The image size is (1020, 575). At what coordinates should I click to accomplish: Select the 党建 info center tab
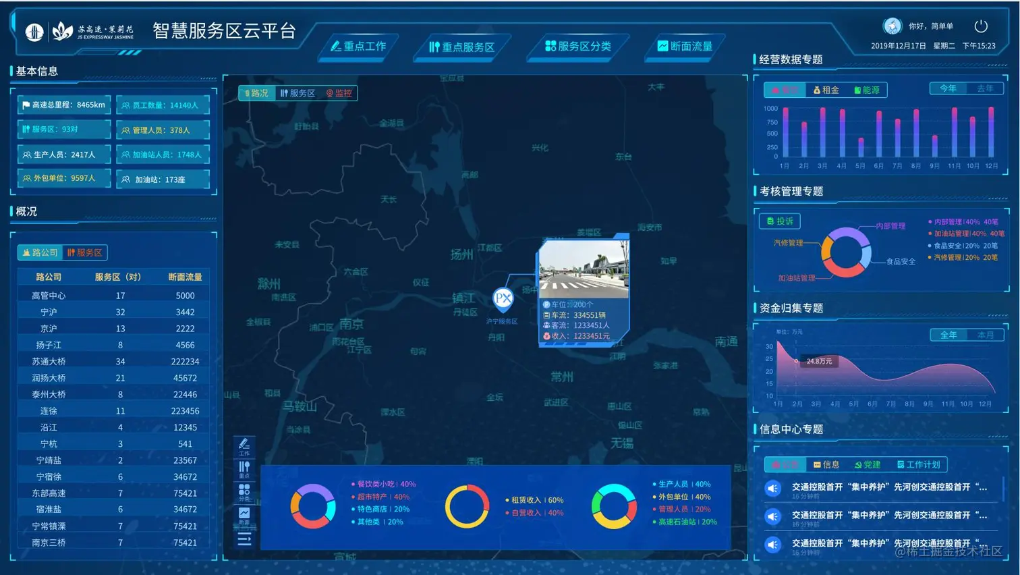[868, 464]
